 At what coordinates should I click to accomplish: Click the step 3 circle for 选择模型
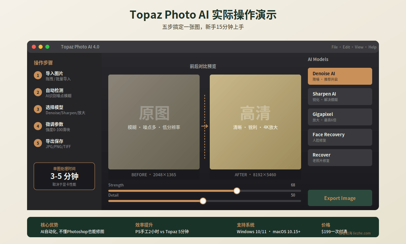[38, 109]
